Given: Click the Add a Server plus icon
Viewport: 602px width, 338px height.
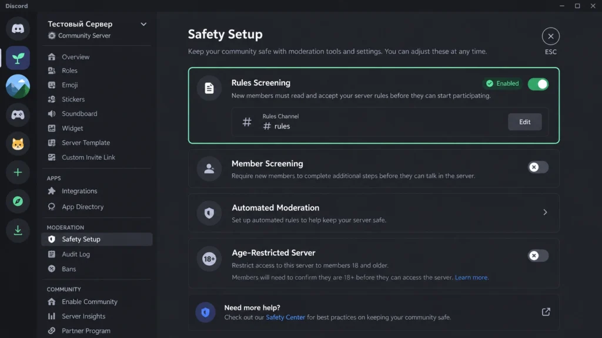Looking at the screenshot, I should [x=18, y=173].
